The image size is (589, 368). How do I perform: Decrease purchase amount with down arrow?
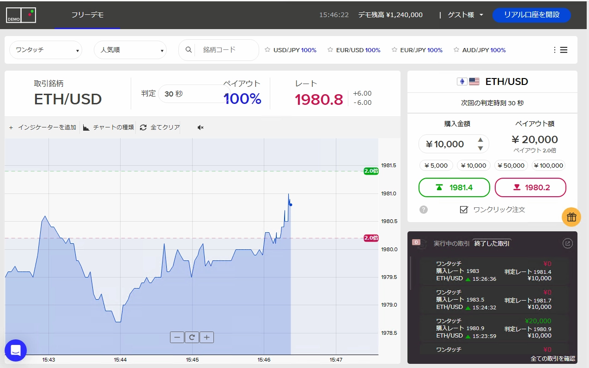[x=480, y=148]
